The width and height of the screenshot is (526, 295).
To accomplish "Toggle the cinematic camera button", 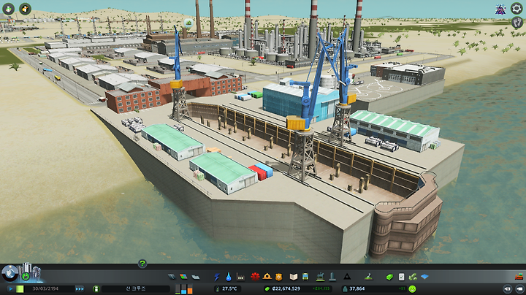I will click(x=508, y=288).
